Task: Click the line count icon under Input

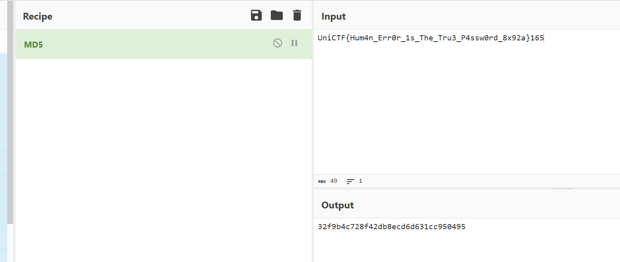Action: click(x=350, y=181)
